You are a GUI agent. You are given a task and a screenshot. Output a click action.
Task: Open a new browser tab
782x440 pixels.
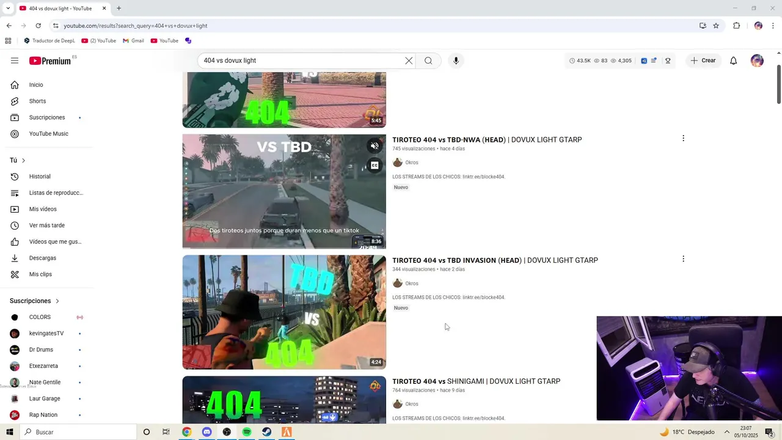pyautogui.click(x=119, y=9)
